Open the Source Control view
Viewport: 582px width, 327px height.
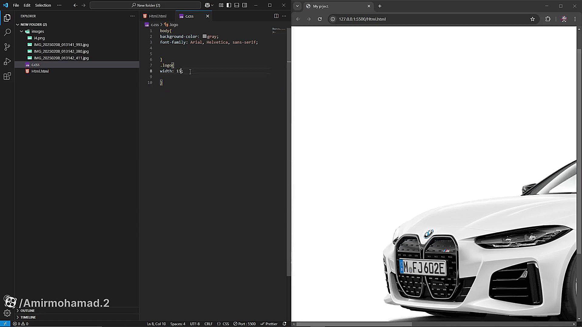[x=7, y=47]
